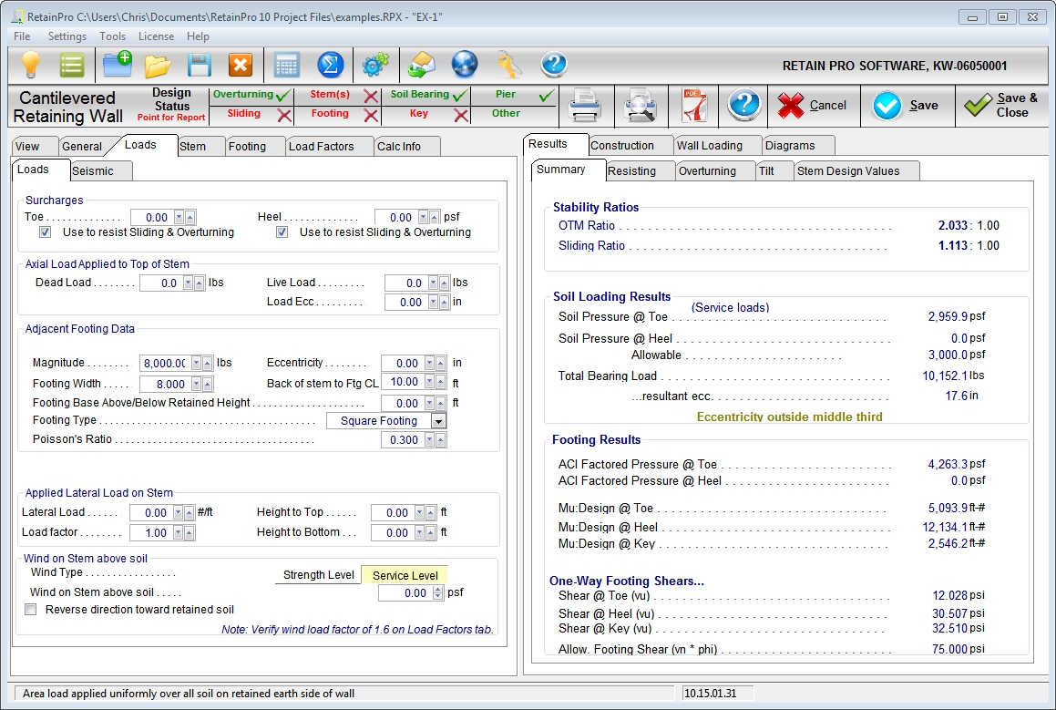Click the globe web icon
The image size is (1056, 710).
click(465, 65)
